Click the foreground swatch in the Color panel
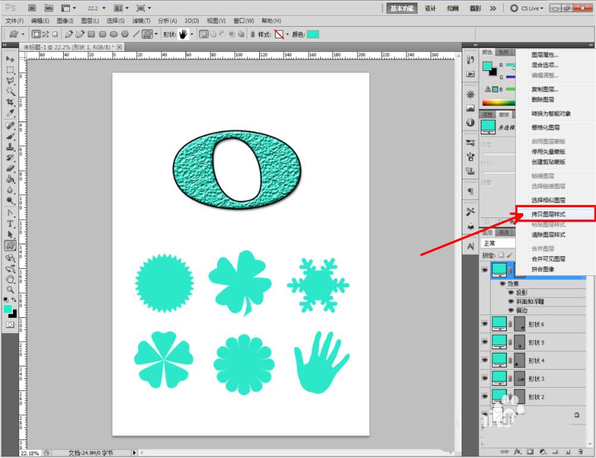Image resolution: width=596 pixels, height=458 pixels. point(488,66)
